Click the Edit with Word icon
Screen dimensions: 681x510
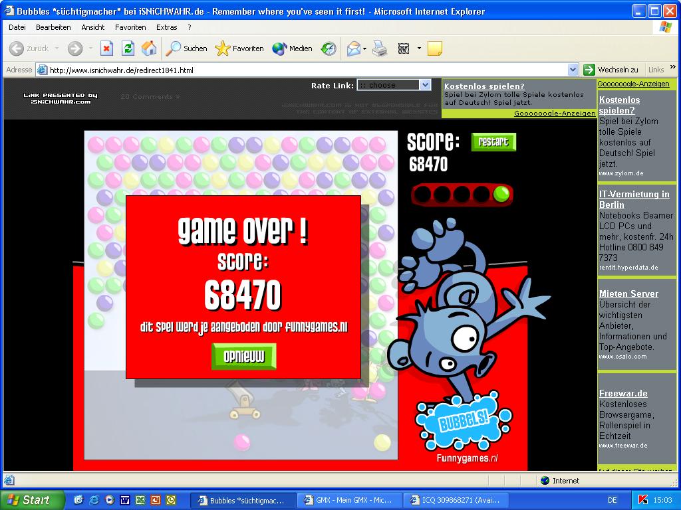(x=404, y=48)
